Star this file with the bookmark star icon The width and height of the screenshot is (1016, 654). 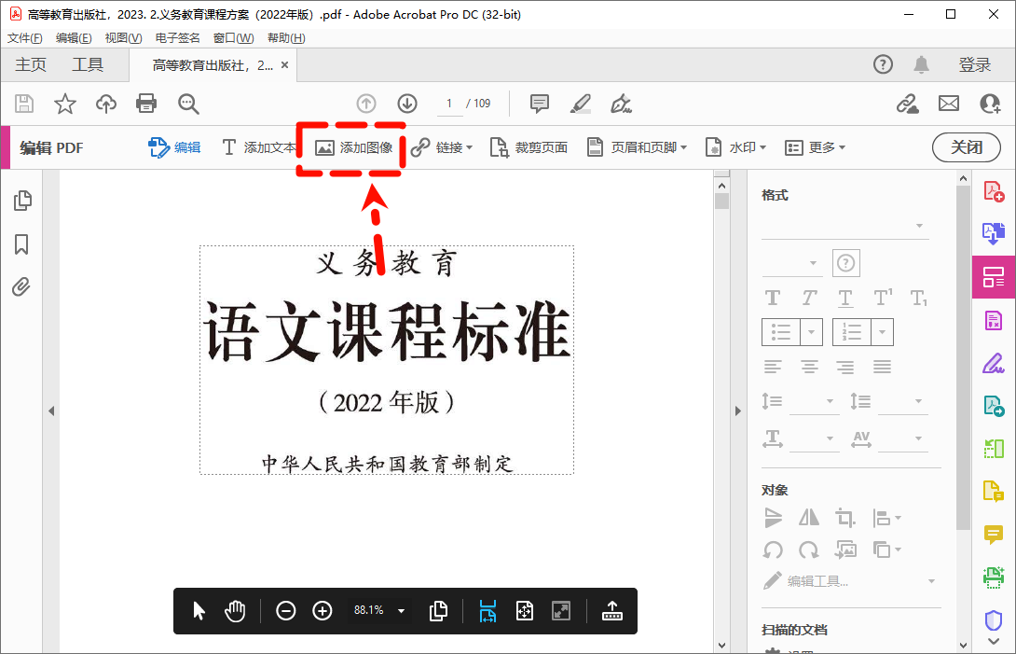pyautogui.click(x=65, y=104)
